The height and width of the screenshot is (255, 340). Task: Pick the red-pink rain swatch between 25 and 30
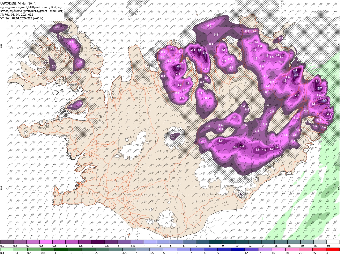click(319, 249)
